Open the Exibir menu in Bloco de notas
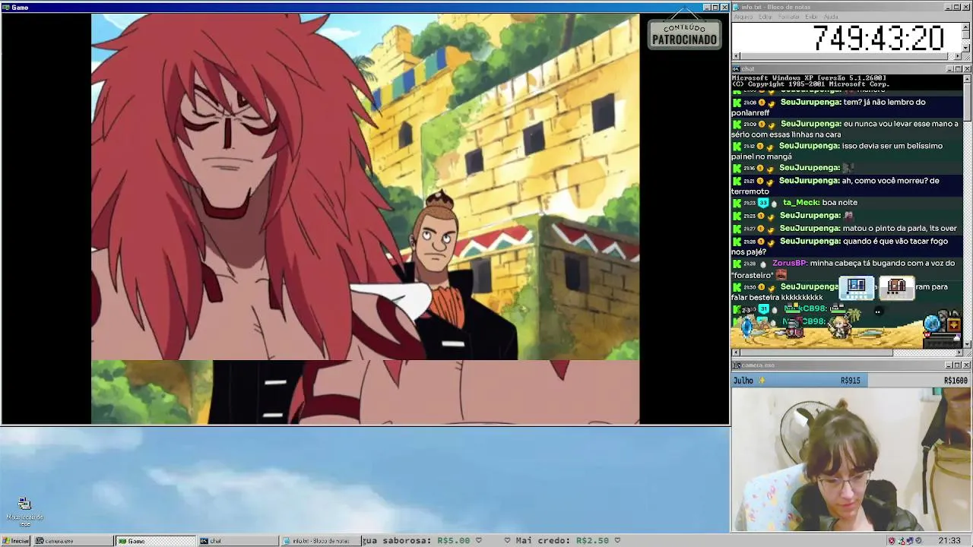 812,17
